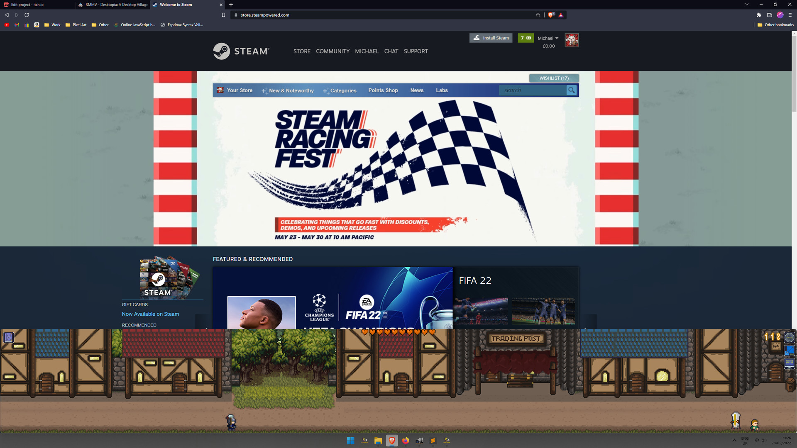Show hidden system tray icons
797x448 pixels.
[x=734, y=441]
